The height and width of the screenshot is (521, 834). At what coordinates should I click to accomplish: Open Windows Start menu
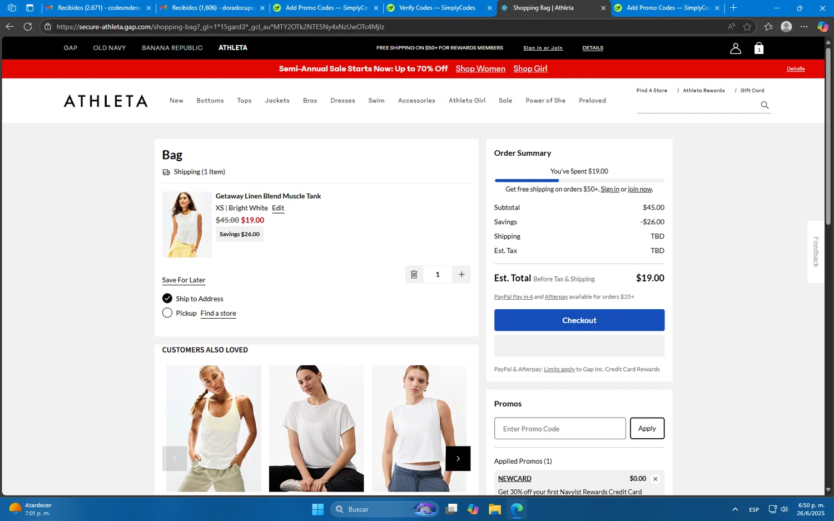(317, 509)
